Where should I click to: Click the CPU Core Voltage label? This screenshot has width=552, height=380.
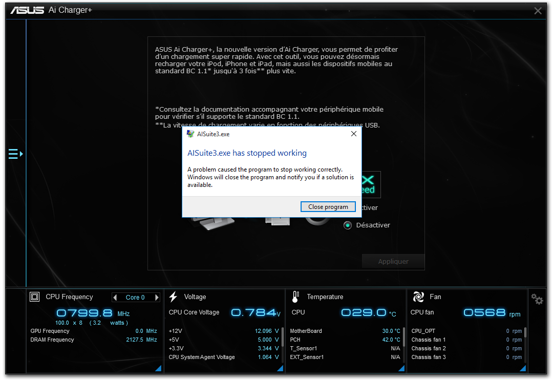pos(194,312)
